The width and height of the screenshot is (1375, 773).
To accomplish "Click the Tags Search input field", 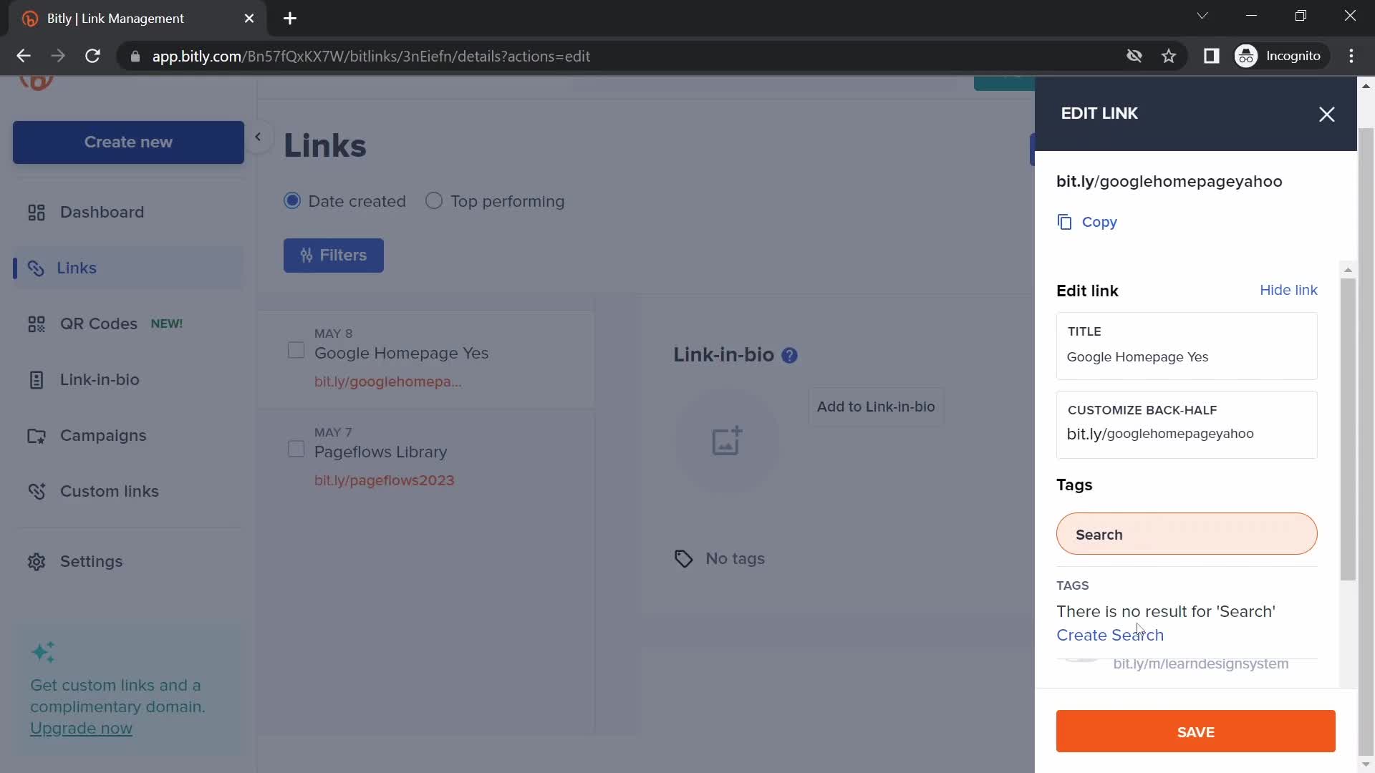I will tap(1188, 533).
